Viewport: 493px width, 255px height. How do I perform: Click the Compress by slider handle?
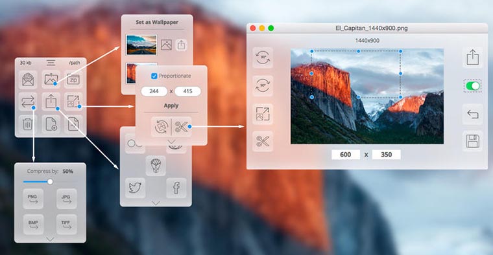click(x=50, y=182)
